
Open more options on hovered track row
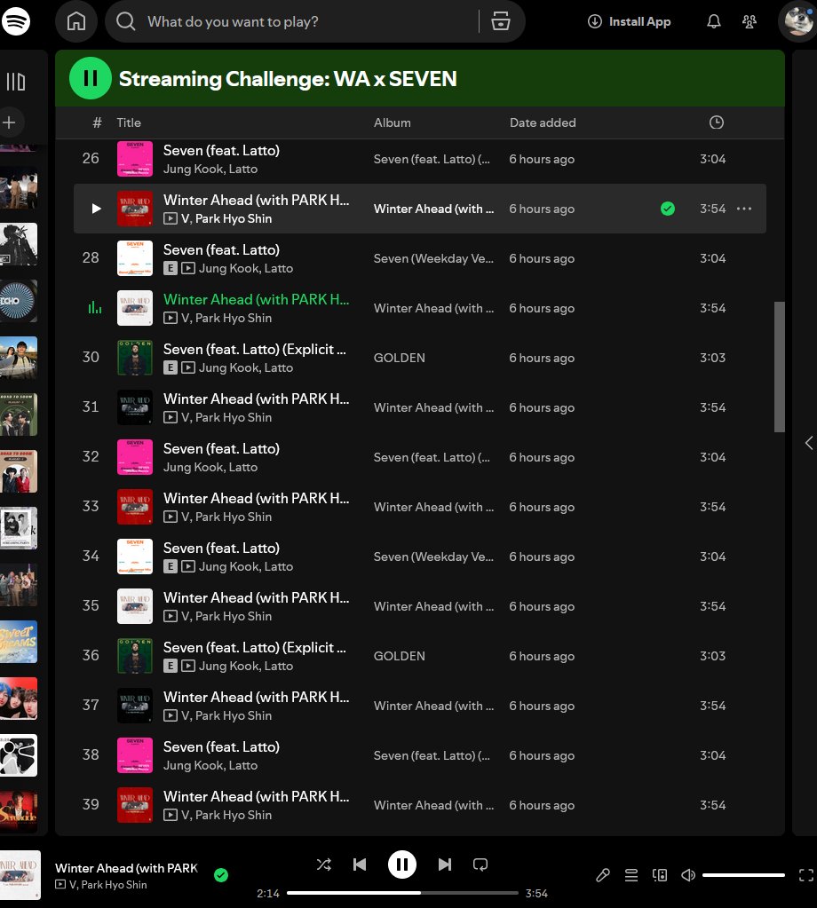(744, 209)
